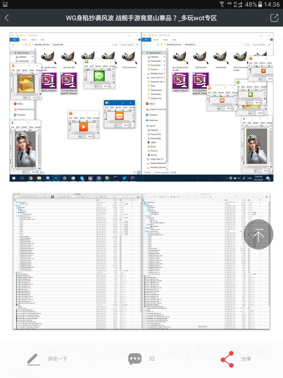Tap the red 分享 share icon
Image resolution: width=283 pixels, height=378 pixels.
coord(227,359)
